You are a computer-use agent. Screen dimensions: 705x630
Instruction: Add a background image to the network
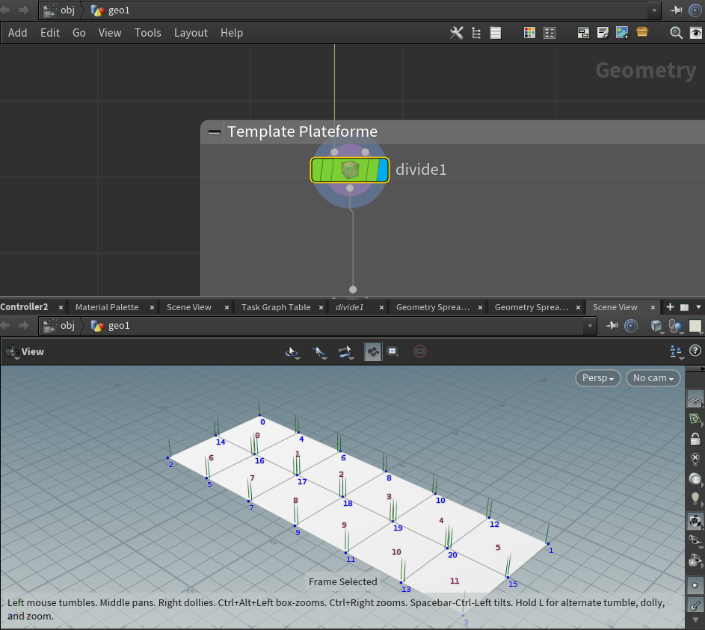pos(622,33)
